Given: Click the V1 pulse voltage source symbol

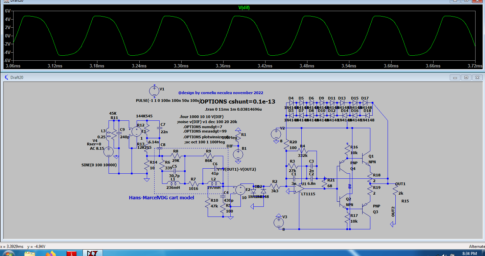Looking at the screenshot, I should 154,91.
